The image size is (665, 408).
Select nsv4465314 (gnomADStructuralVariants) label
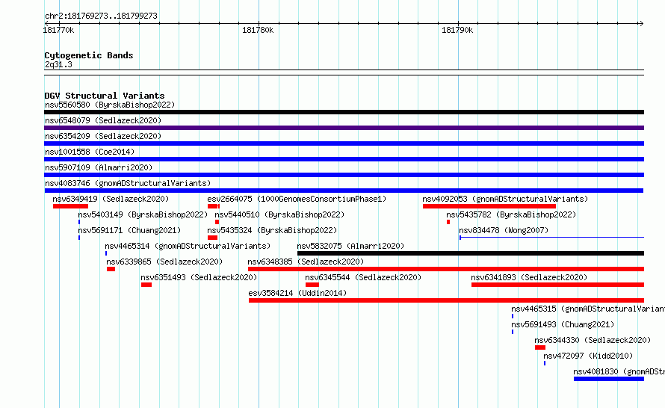point(188,246)
